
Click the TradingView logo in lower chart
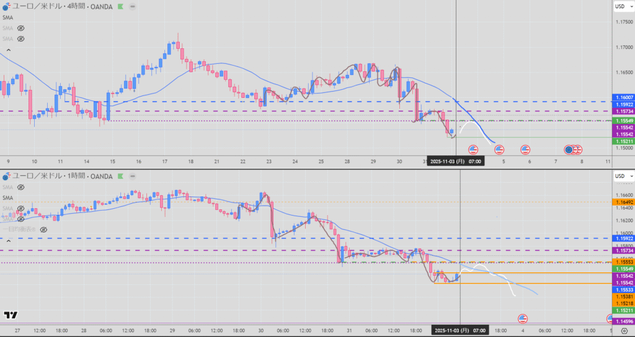tap(11, 316)
